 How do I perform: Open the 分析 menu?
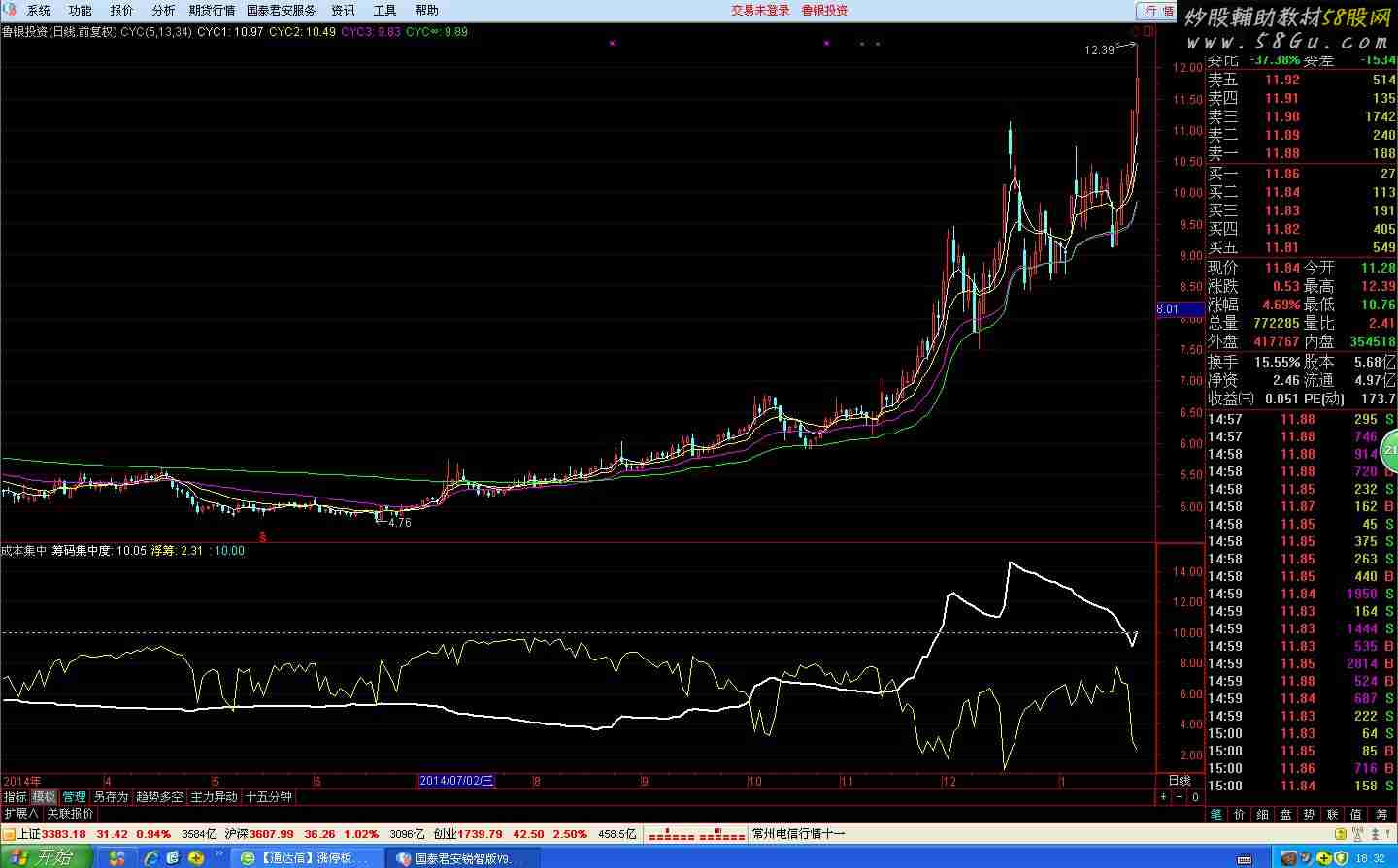point(163,11)
